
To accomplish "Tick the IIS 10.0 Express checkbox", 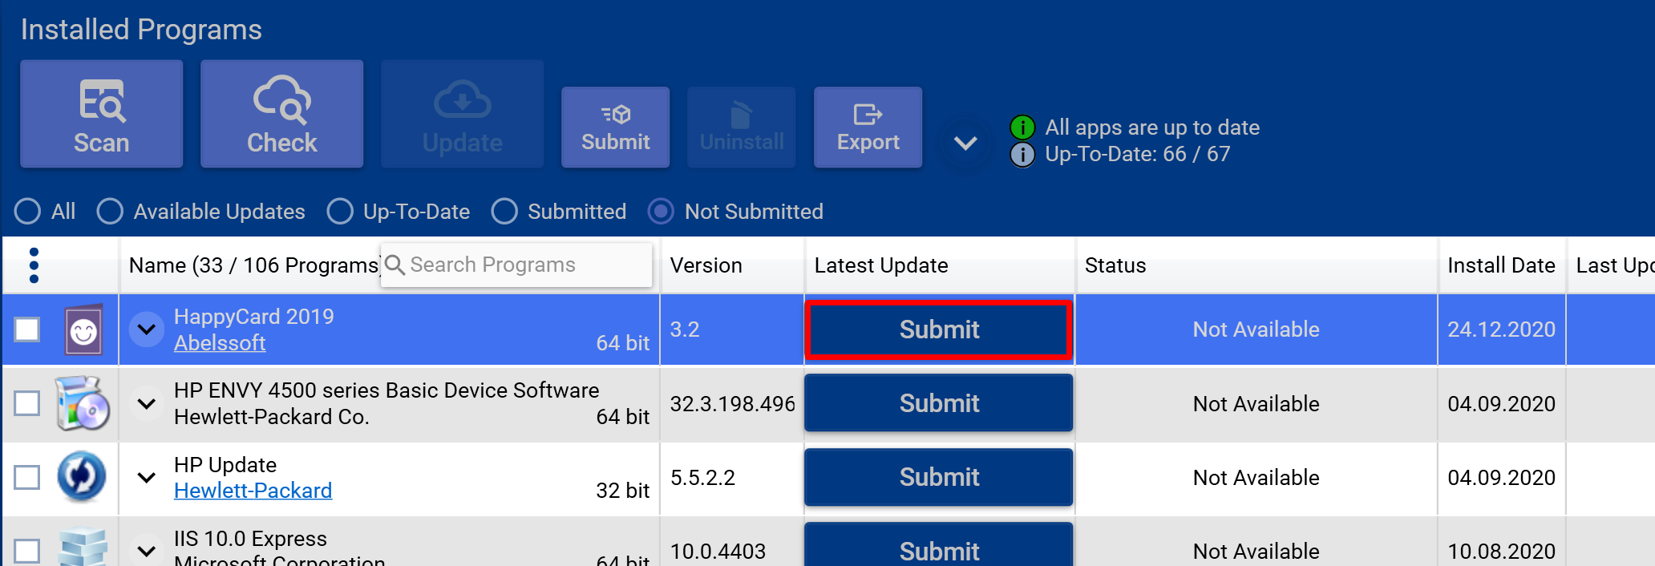I will (x=27, y=551).
